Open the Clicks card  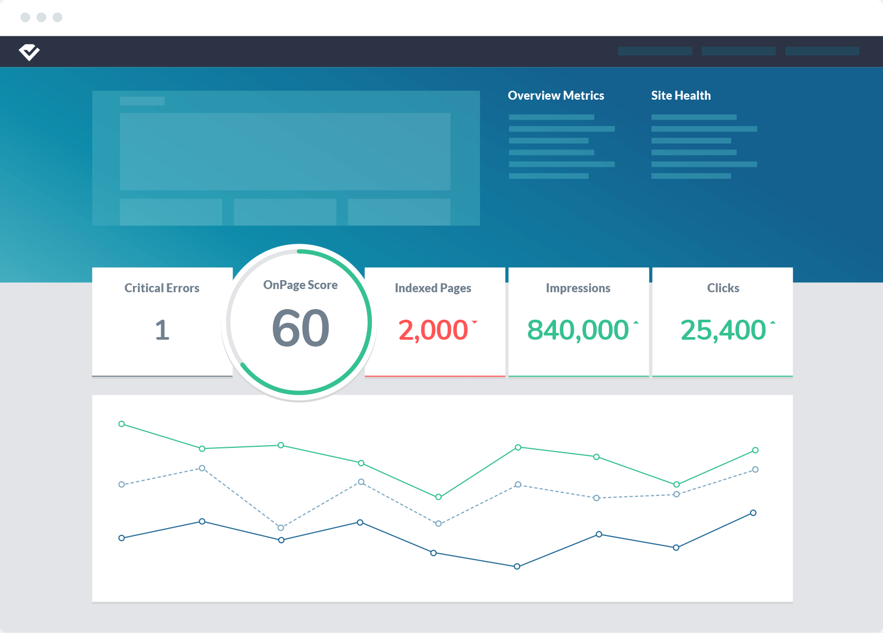pos(723,322)
